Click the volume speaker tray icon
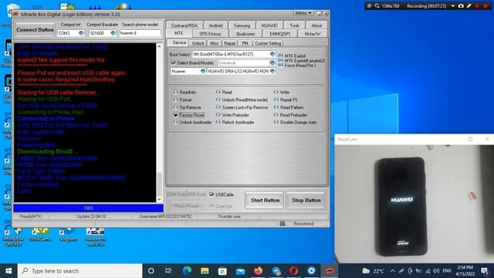The width and height of the screenshot is (494, 278). pyautogui.click(x=436, y=271)
